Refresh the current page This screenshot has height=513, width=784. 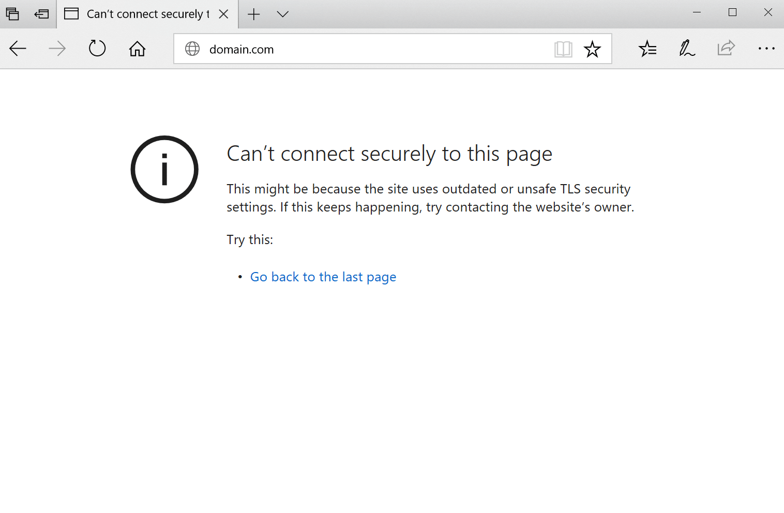pos(97,48)
